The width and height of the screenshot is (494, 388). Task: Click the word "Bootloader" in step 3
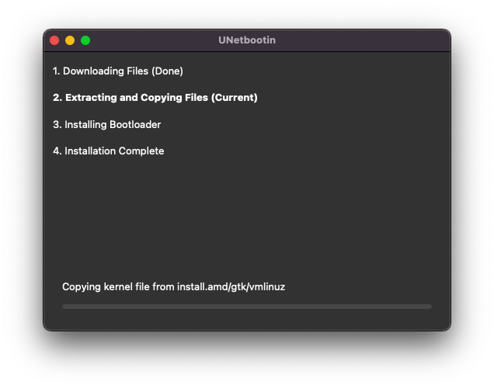[x=134, y=124]
